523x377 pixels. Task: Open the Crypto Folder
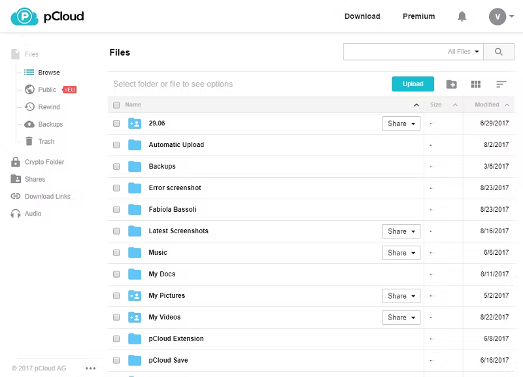pyautogui.click(x=44, y=162)
